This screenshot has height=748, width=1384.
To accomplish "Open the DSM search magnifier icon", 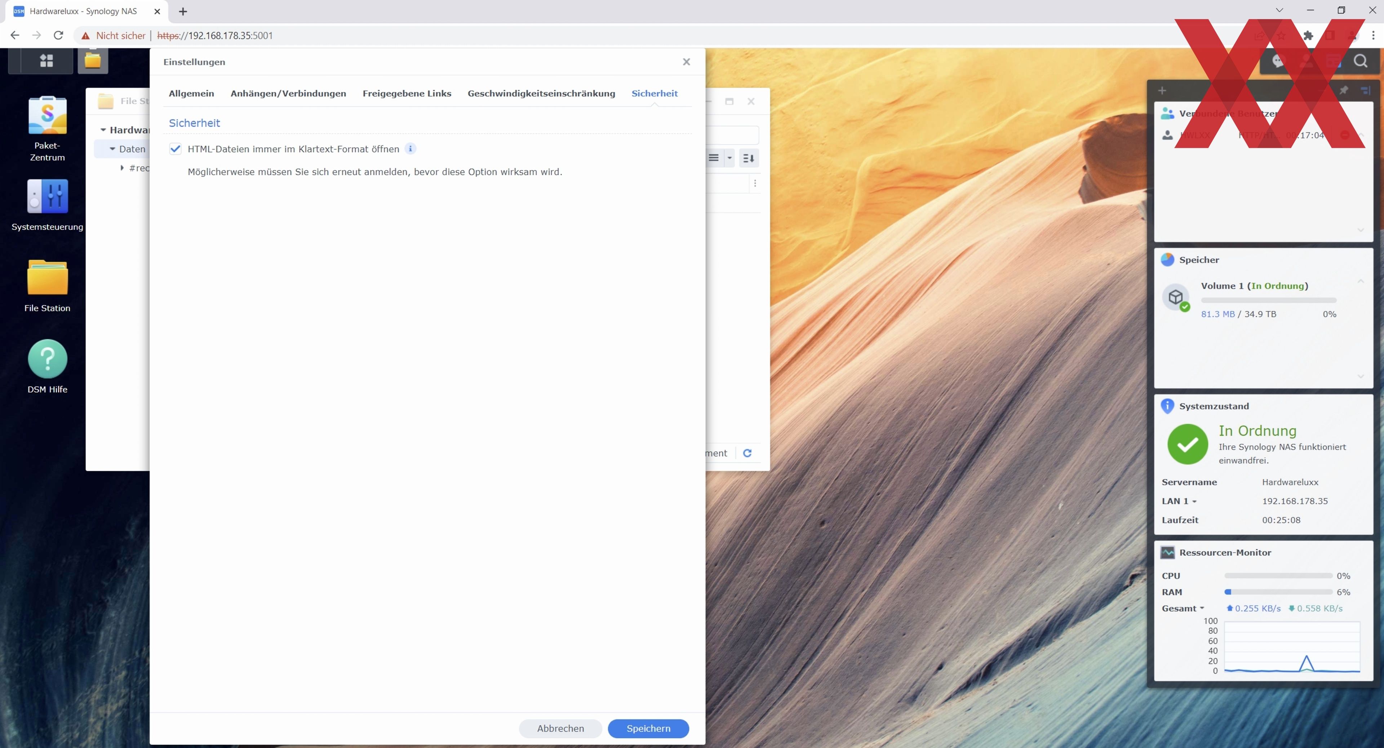I will (x=1360, y=61).
